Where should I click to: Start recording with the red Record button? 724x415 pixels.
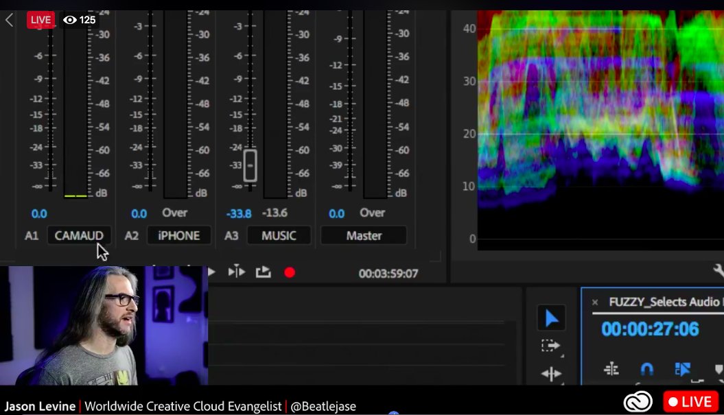(x=289, y=272)
